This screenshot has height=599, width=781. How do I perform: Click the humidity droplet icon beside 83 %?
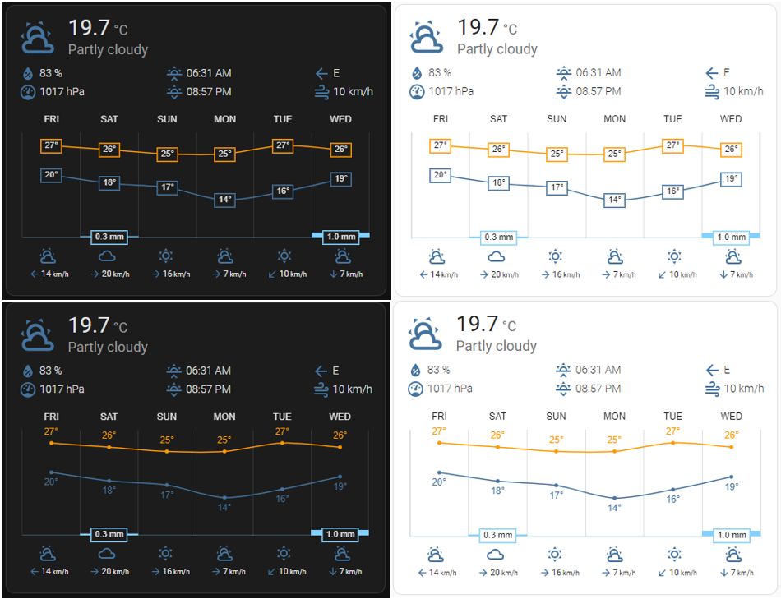pos(29,72)
